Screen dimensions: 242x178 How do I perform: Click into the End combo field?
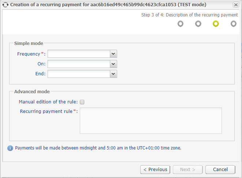coord(79,74)
